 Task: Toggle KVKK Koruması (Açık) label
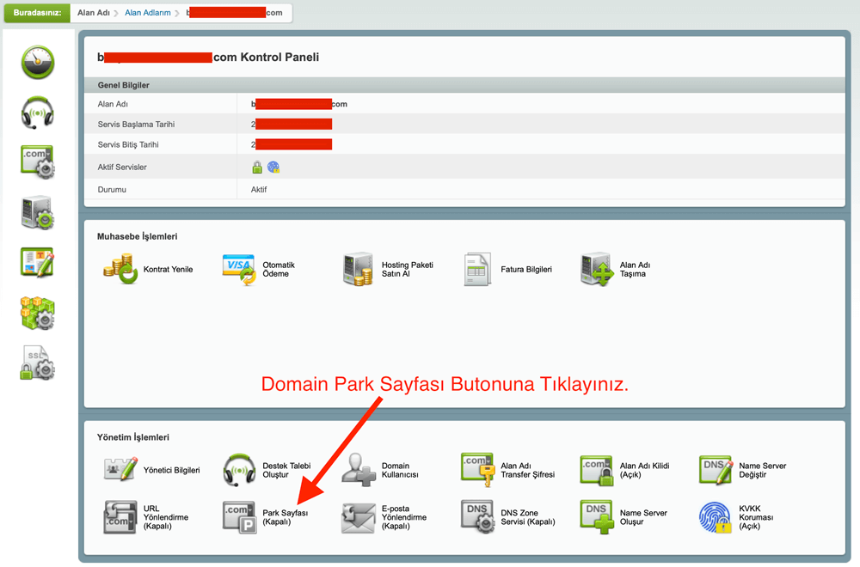(x=756, y=517)
